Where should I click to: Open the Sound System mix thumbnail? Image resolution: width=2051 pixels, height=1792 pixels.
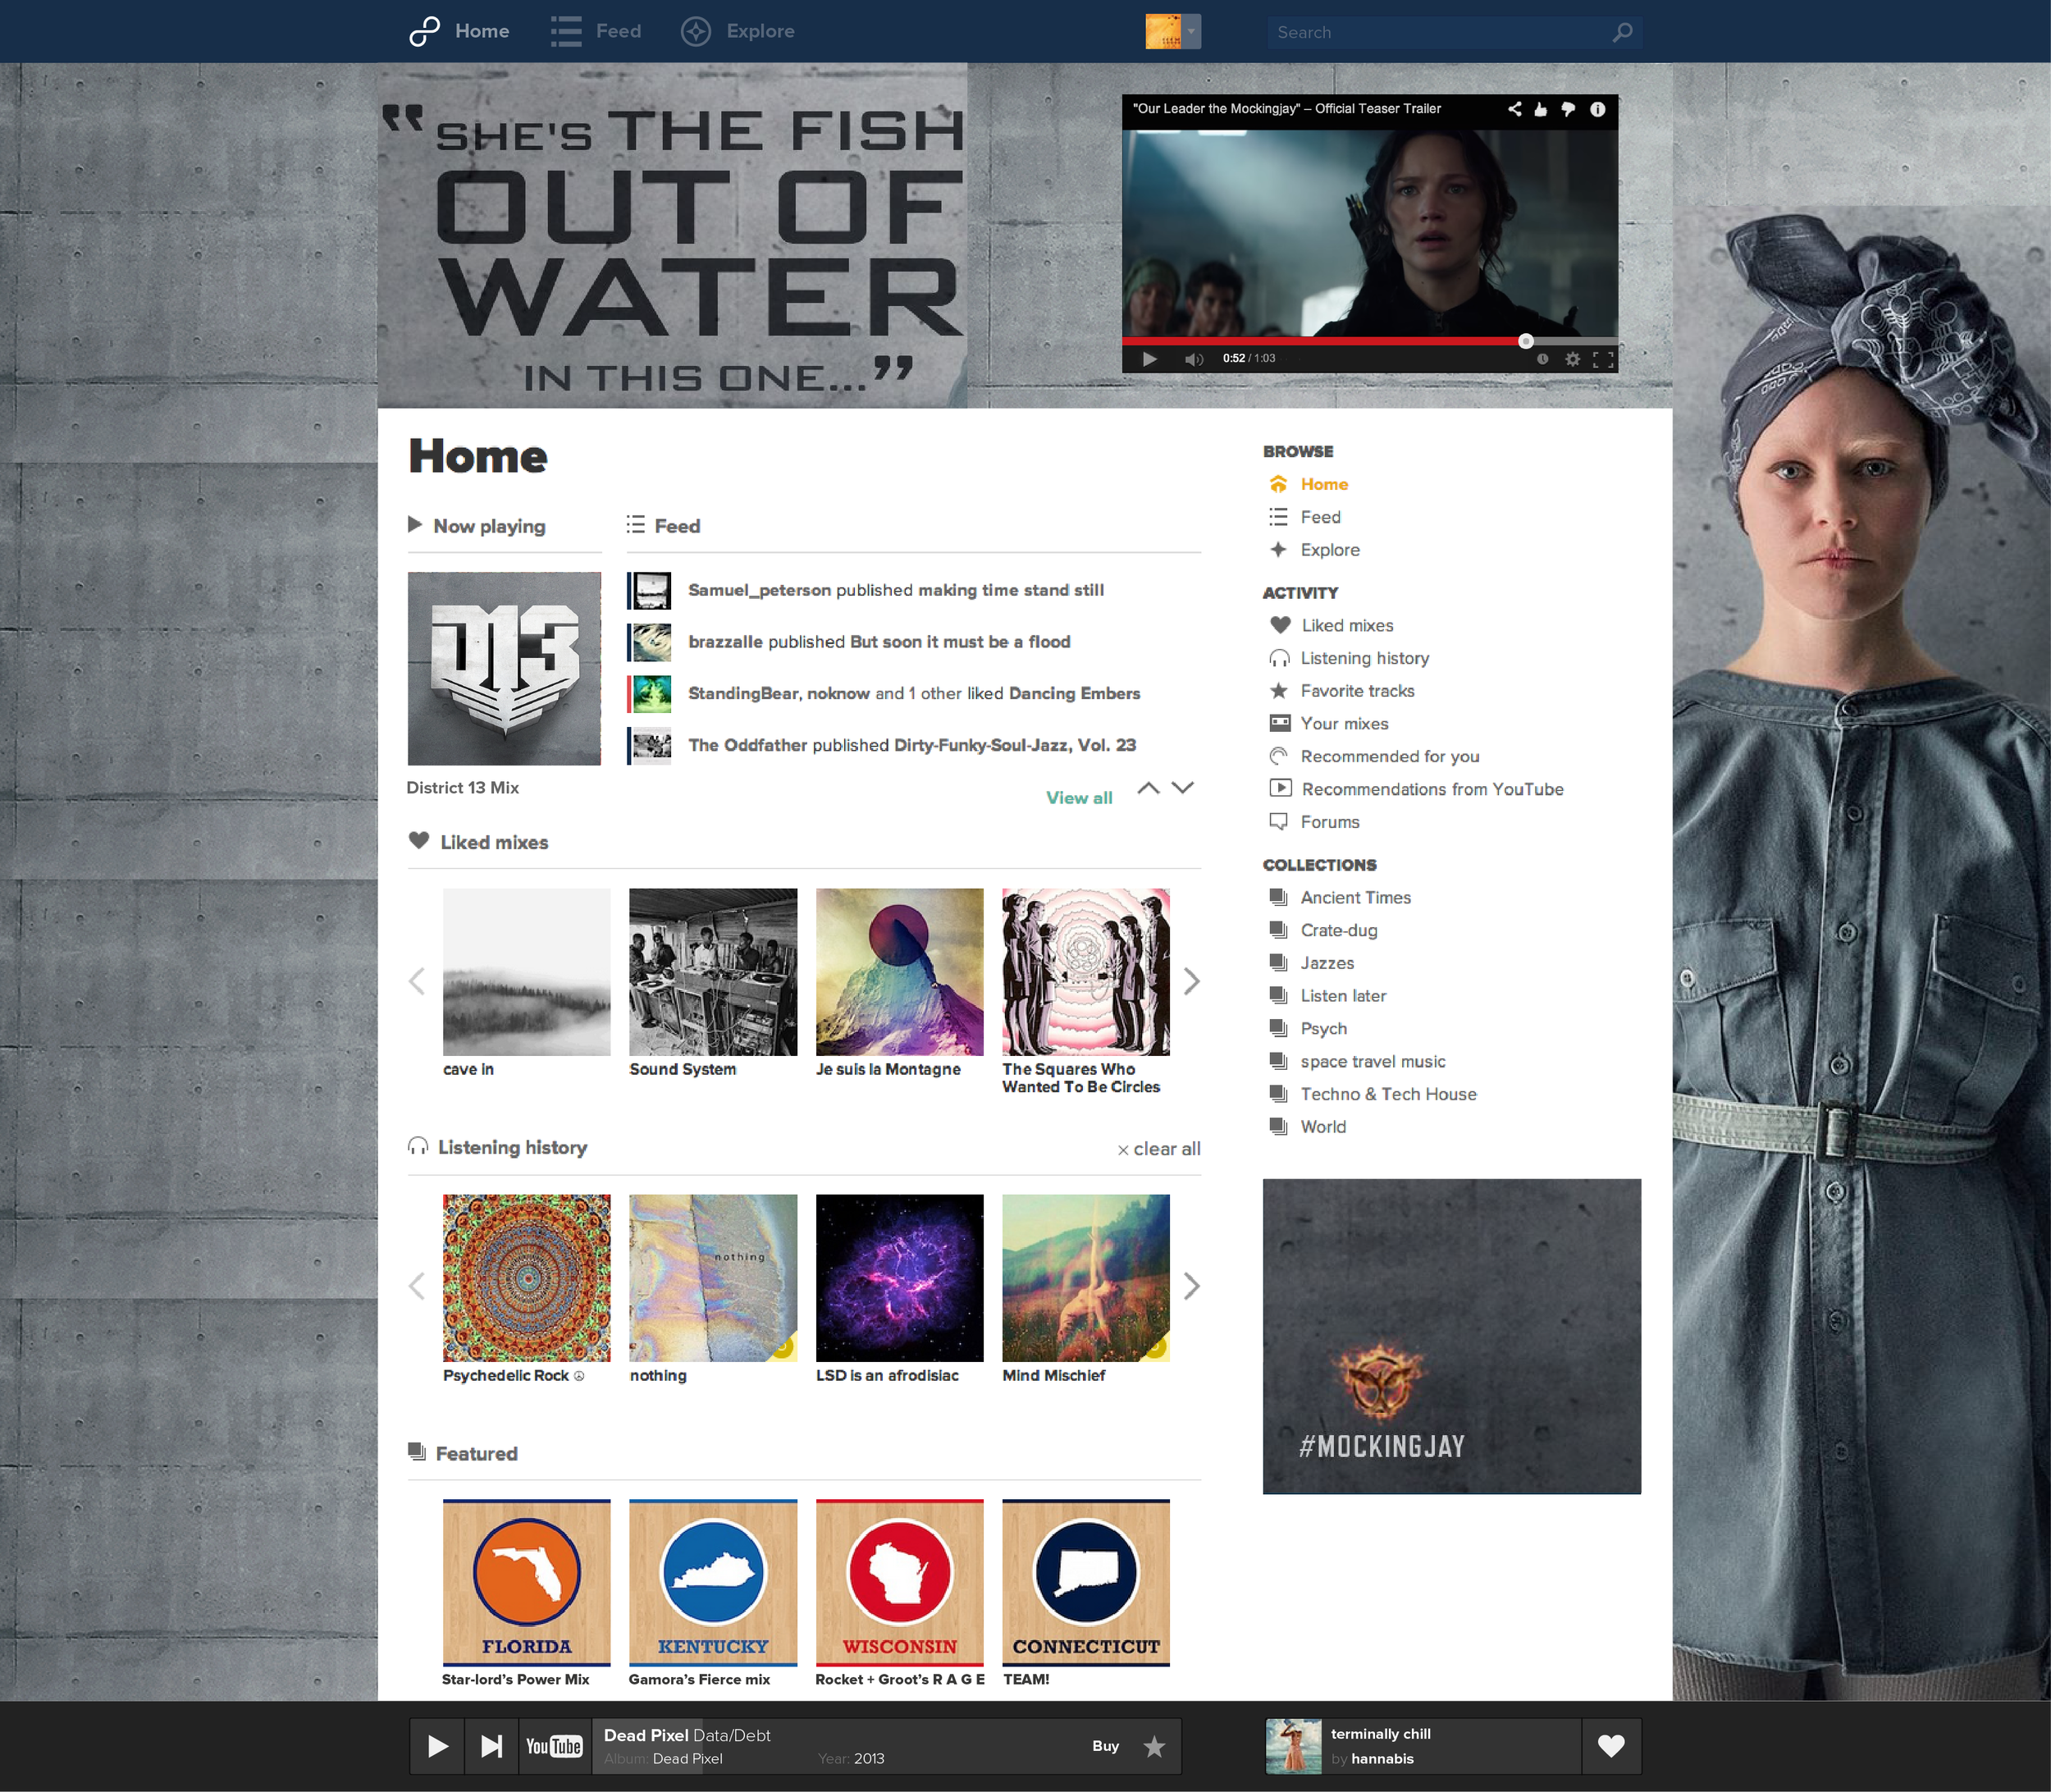(x=713, y=972)
